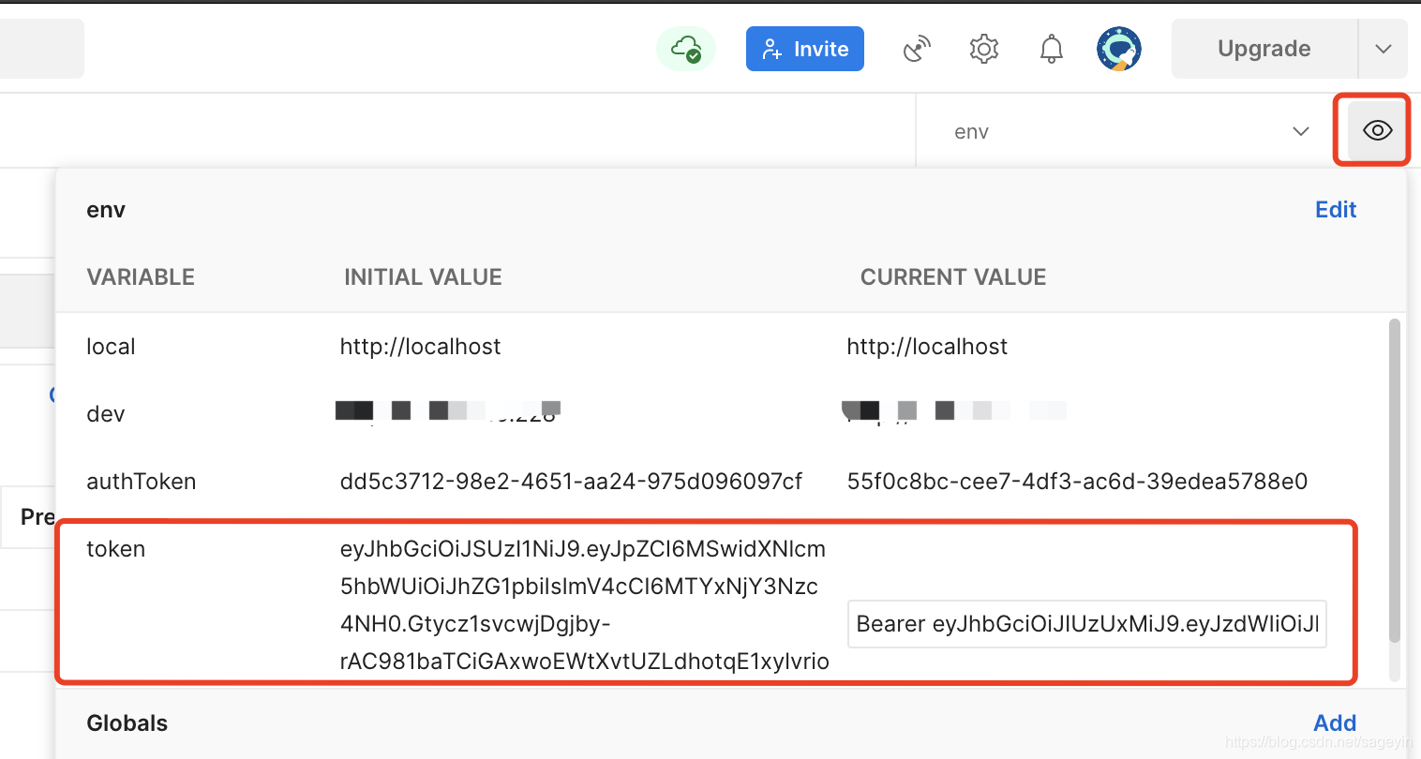The height and width of the screenshot is (759, 1421).
Task: Toggle the environment quick look eye icon
Action: coord(1377,130)
